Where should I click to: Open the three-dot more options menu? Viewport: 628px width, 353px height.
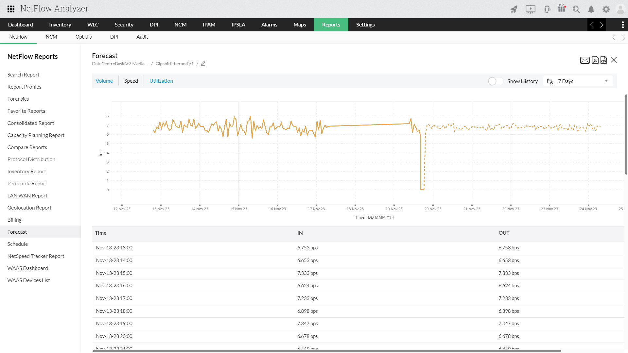[622, 25]
